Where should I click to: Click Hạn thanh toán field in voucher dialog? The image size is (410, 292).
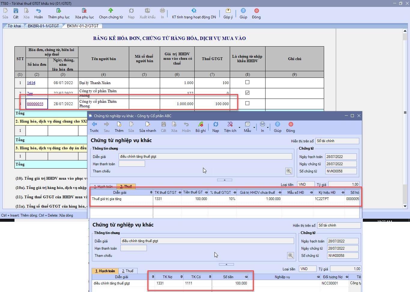tap(132, 164)
